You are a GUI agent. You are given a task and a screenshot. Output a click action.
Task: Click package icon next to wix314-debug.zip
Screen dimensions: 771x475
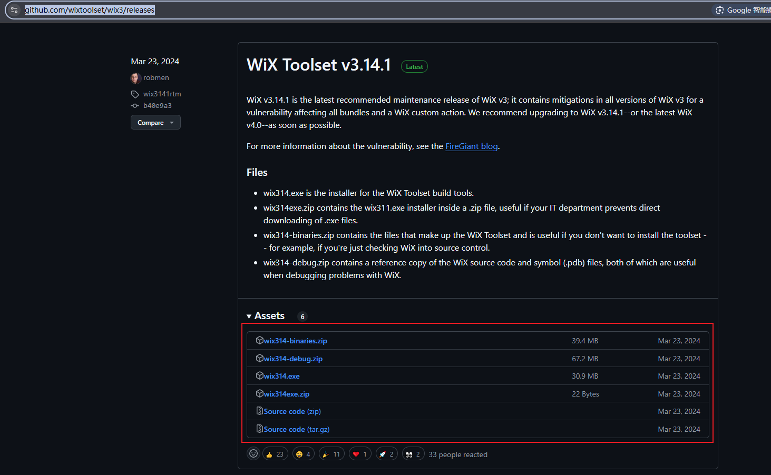click(259, 358)
